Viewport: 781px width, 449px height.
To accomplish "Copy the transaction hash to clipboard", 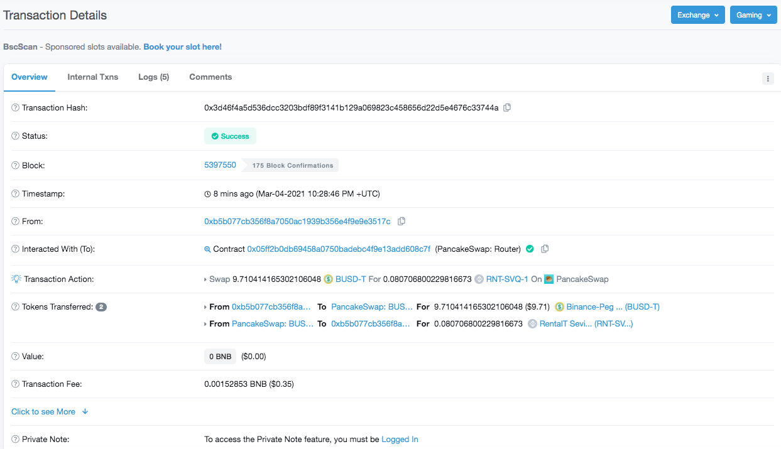I will (x=507, y=107).
